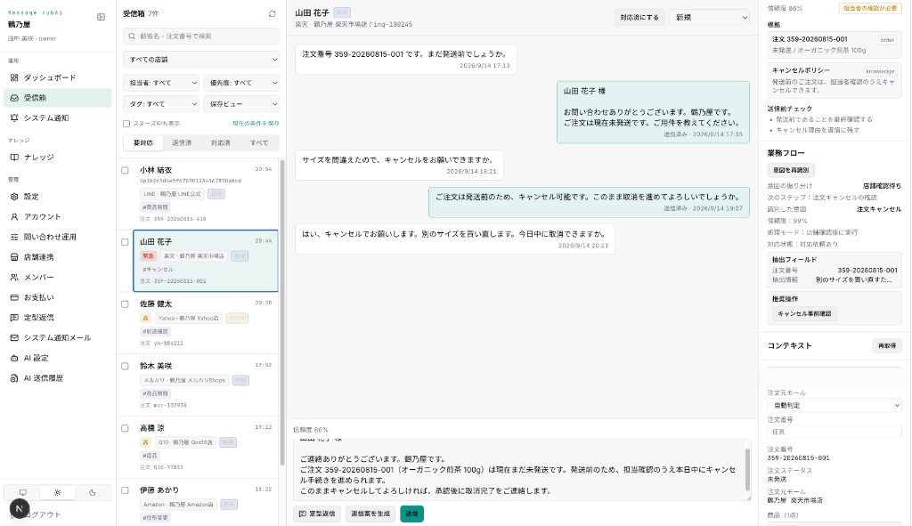Open the キャンセルポリシー knowledge card
912x526 pixels.
click(834, 79)
